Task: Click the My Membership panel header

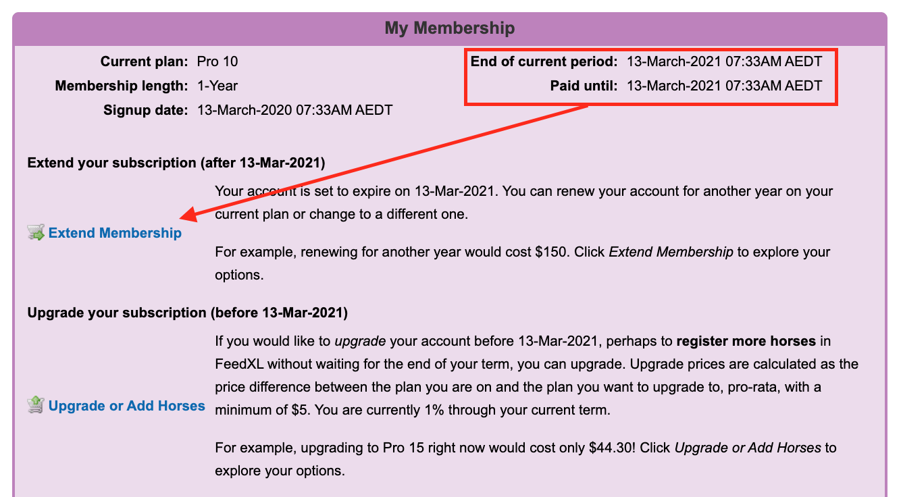Action: pos(450,28)
